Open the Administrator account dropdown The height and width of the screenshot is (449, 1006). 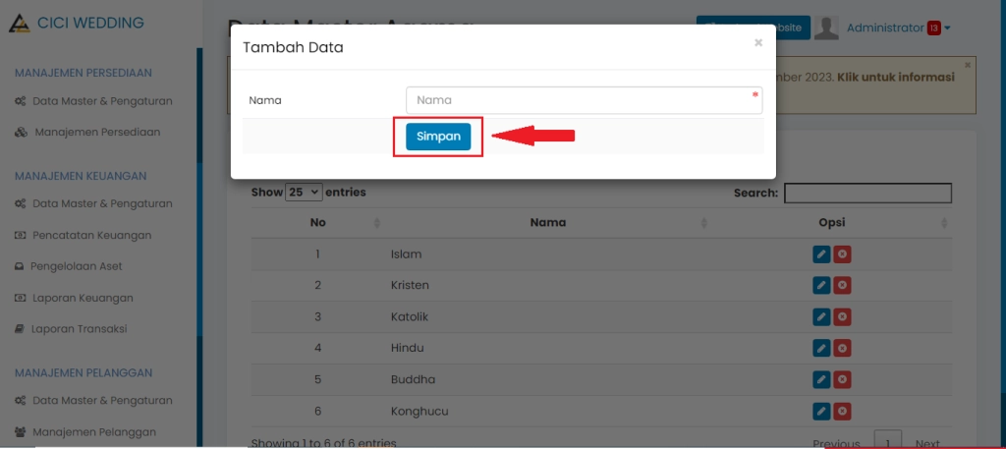[x=898, y=28]
